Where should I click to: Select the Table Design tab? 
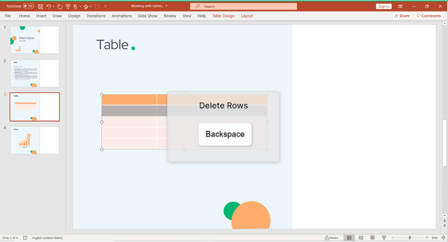click(x=223, y=16)
